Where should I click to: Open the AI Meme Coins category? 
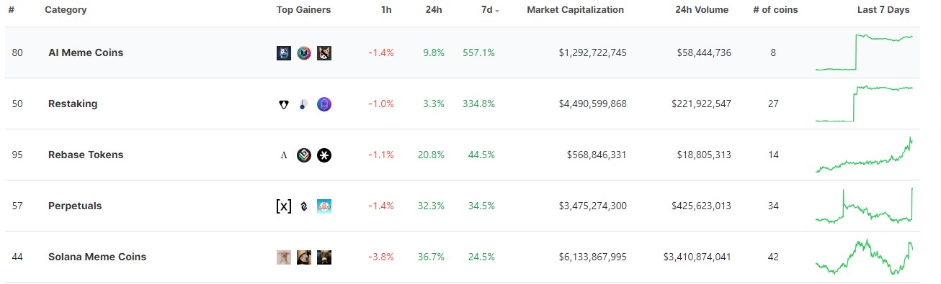(86, 52)
